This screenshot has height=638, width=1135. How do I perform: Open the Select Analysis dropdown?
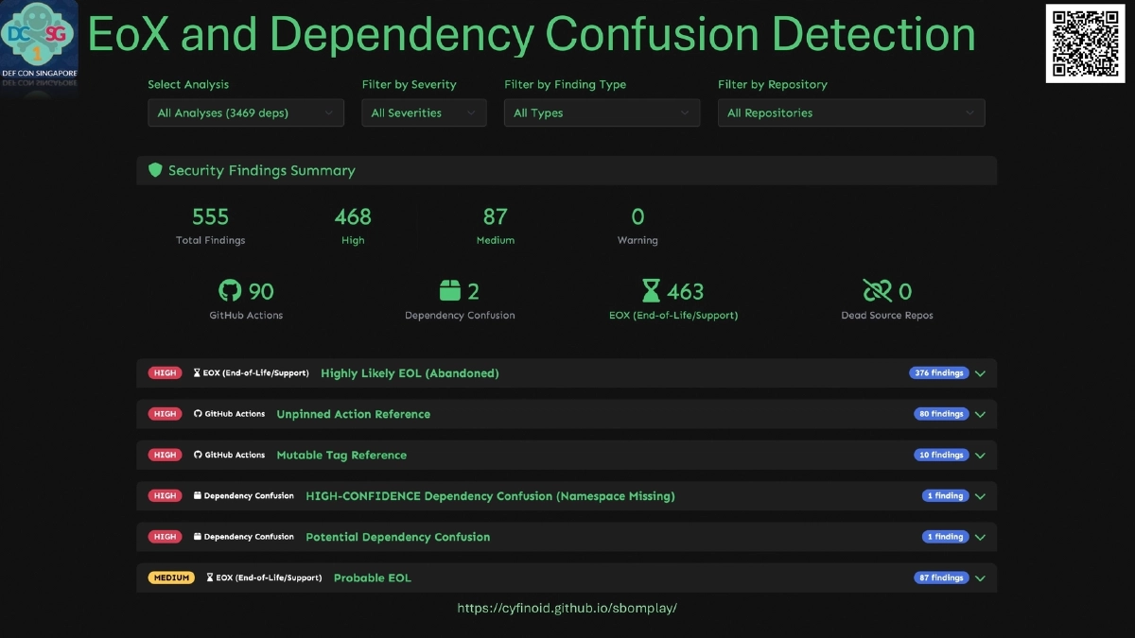coord(245,112)
